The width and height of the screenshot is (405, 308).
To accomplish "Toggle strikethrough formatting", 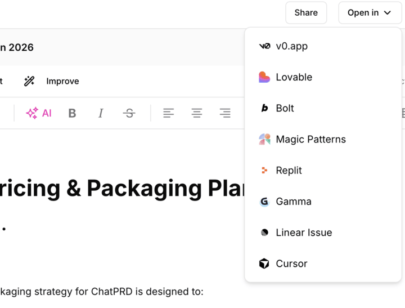I will coord(129,113).
